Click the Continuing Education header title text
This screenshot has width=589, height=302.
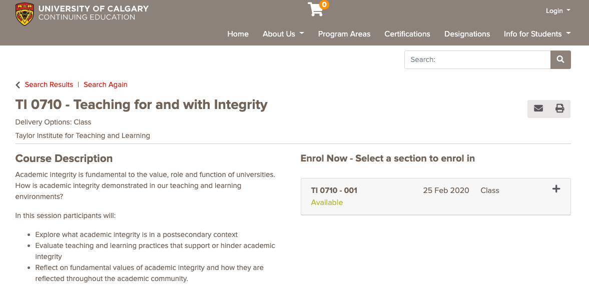click(x=87, y=17)
